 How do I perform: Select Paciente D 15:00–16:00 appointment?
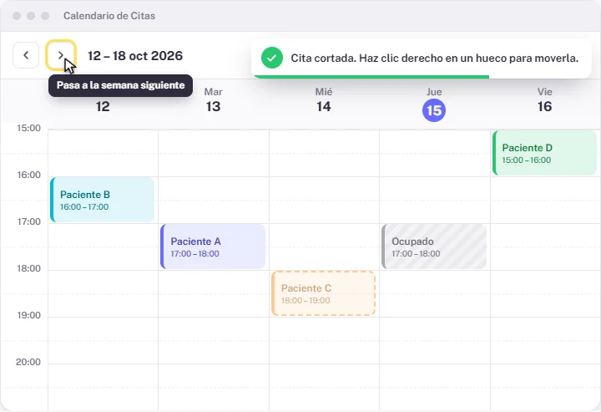point(544,153)
